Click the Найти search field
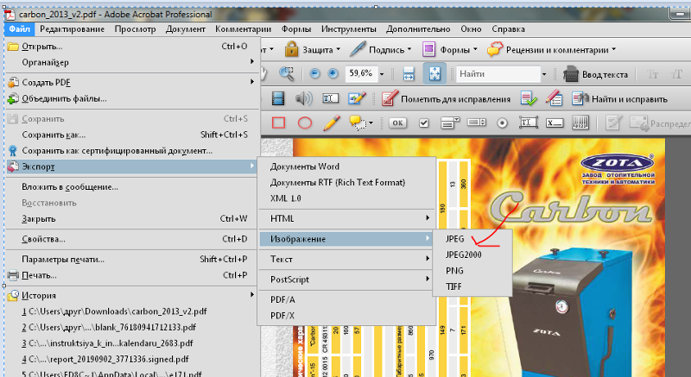Viewport: 691px width, 377px height. (x=498, y=74)
